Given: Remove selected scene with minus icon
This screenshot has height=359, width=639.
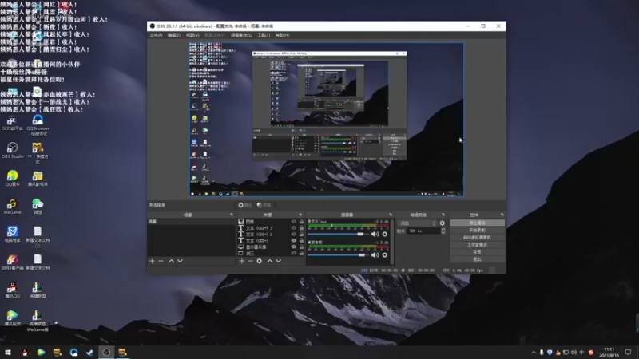Looking at the screenshot, I should [x=161, y=261].
